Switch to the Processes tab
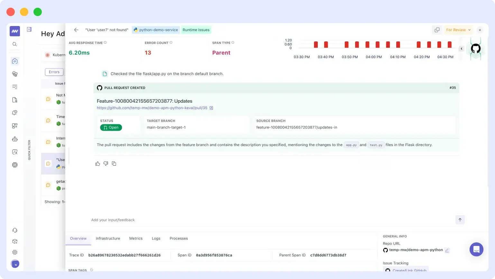The image size is (495, 279). [x=179, y=239]
